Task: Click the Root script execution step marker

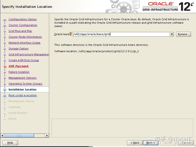Action: [x=5, y=96]
